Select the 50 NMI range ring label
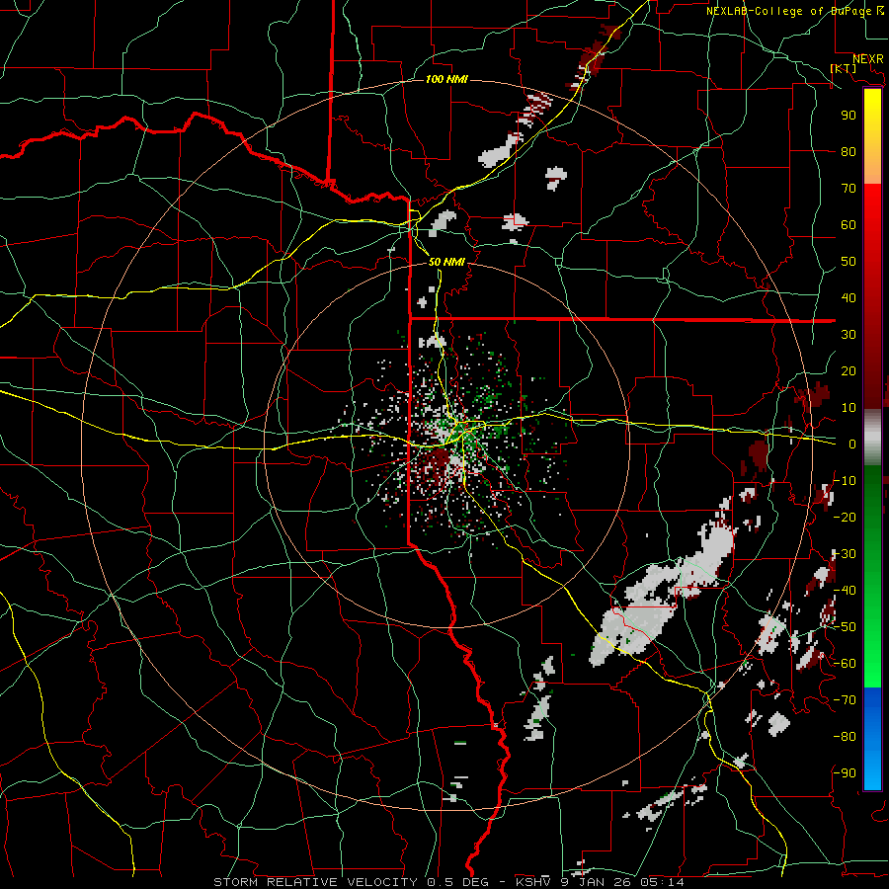 (x=446, y=262)
